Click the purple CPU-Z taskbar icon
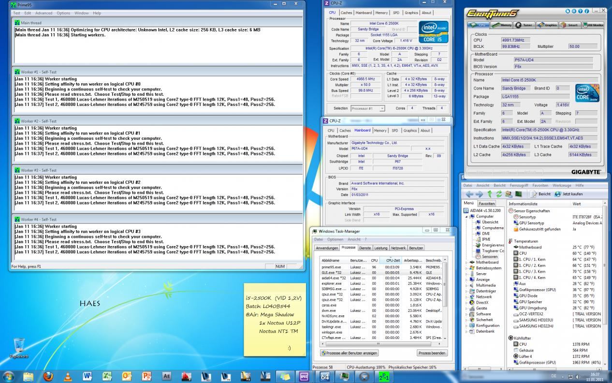Viewport: 612px width, 383px height. click(x=304, y=376)
